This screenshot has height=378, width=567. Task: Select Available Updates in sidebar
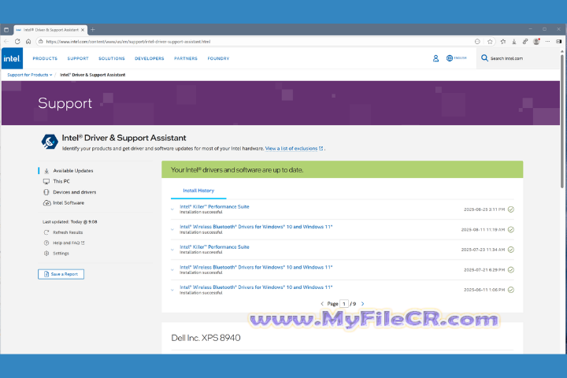(73, 171)
